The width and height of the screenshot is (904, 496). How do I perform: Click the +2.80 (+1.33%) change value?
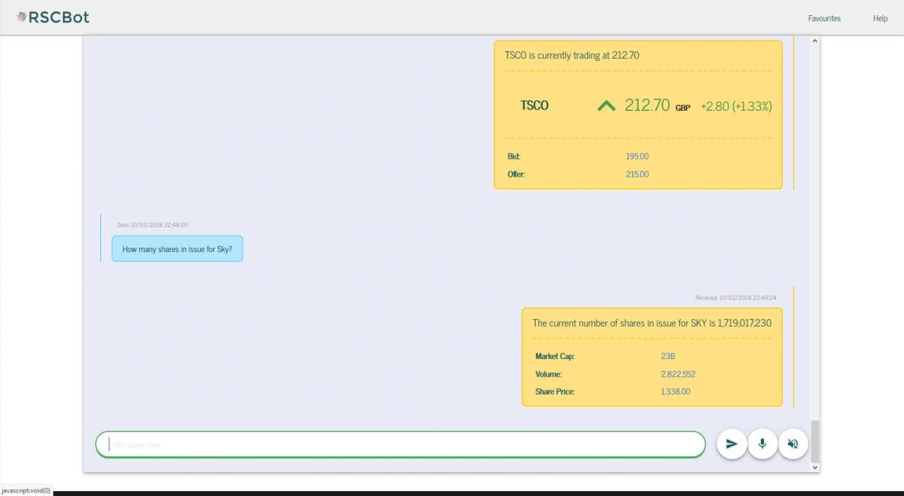coord(737,106)
